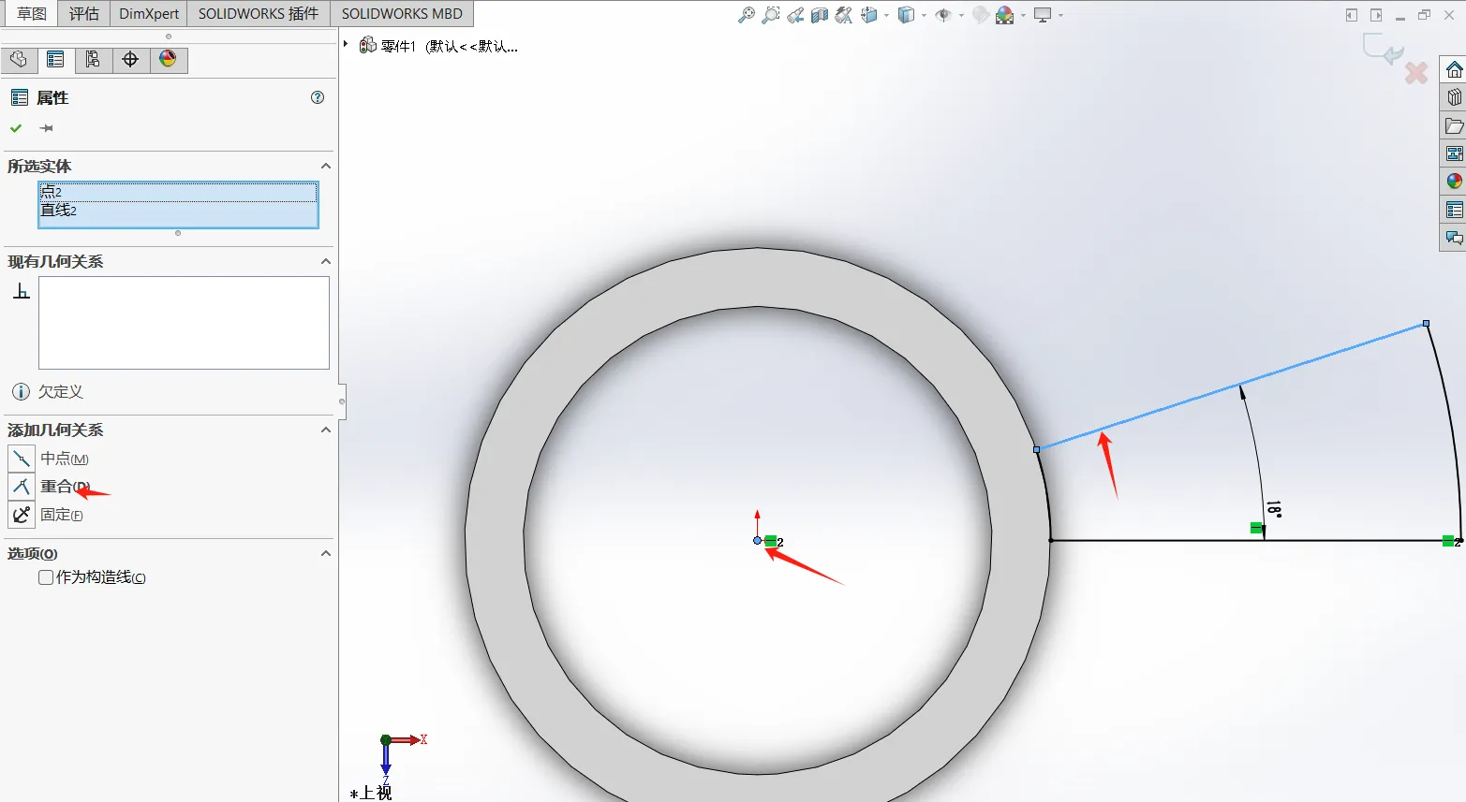The width and height of the screenshot is (1466, 802).
Task: Switch to the 评估 tab
Action: [x=84, y=14]
